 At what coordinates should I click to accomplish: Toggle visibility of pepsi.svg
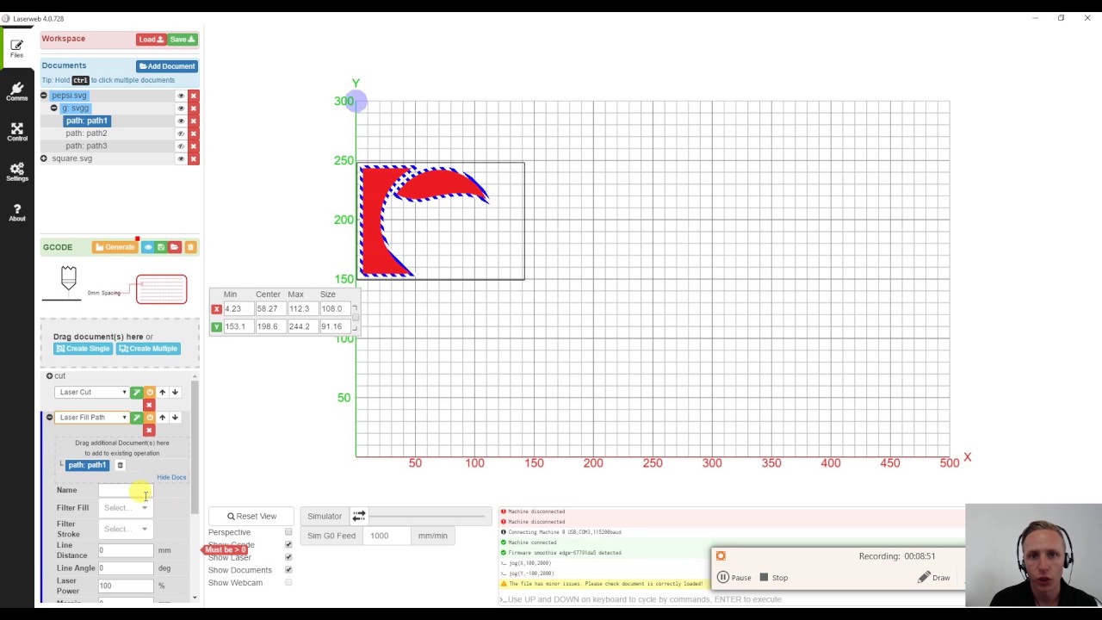click(181, 96)
